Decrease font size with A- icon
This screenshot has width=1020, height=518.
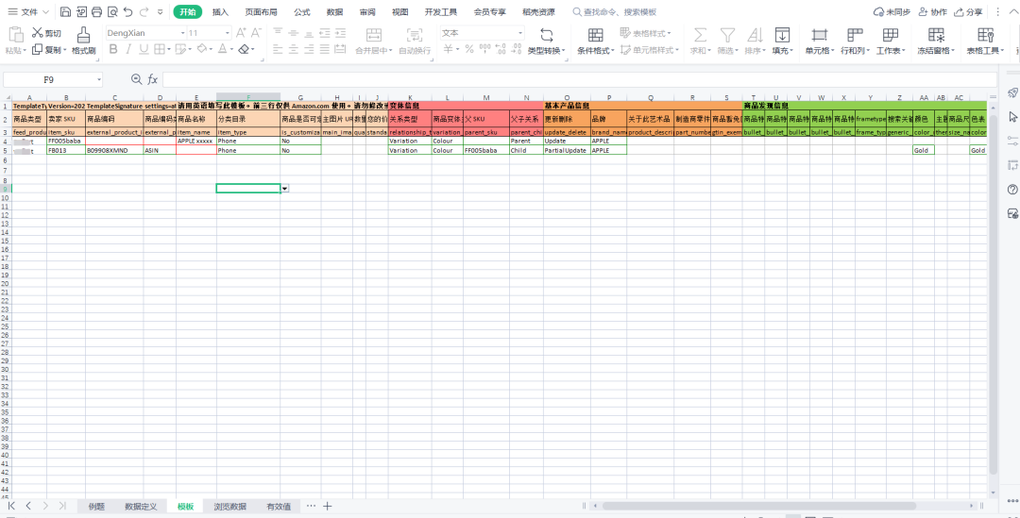(x=256, y=32)
